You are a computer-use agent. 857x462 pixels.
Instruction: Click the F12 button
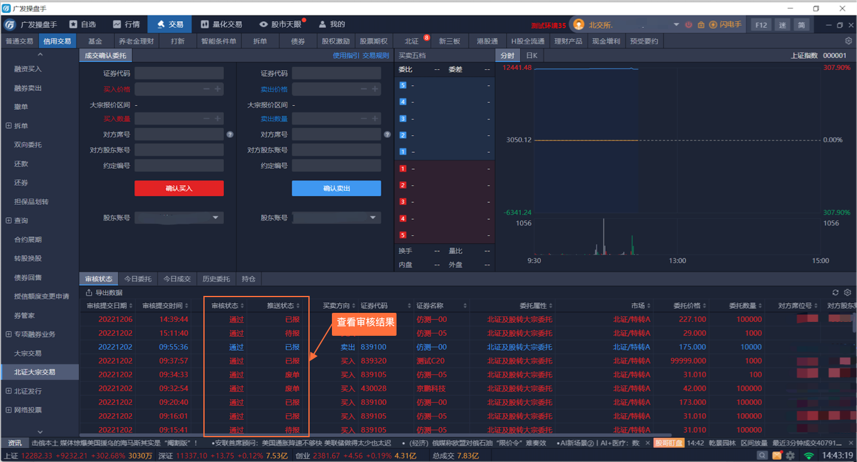coord(761,25)
